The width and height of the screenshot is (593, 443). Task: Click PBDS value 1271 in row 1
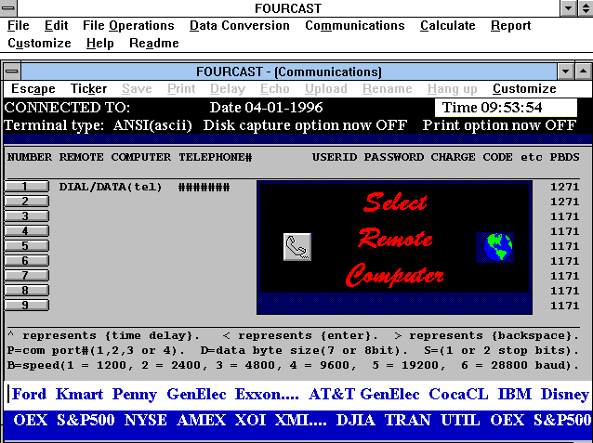click(564, 187)
